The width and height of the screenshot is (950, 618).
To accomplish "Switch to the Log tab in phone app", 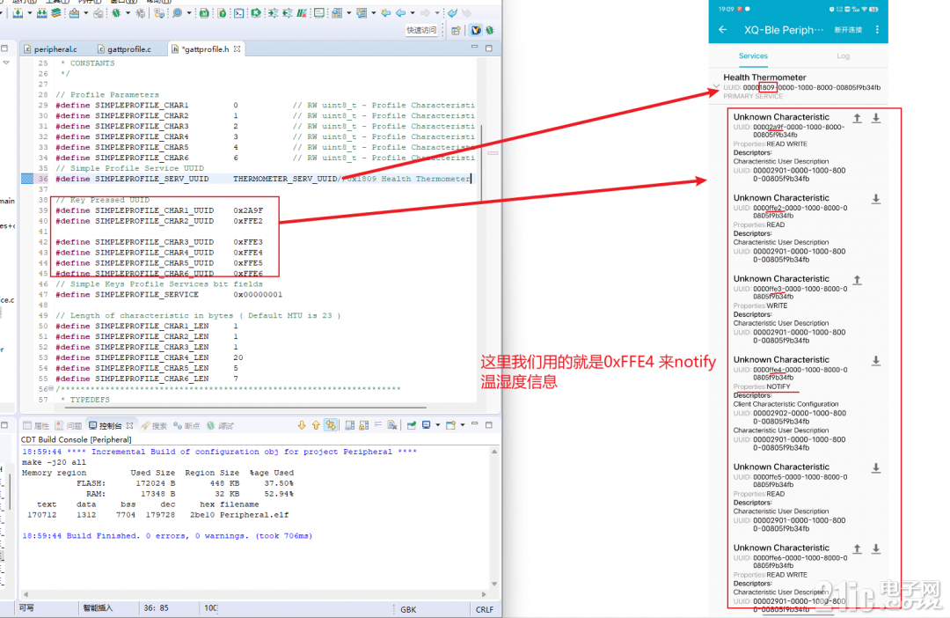I will [x=843, y=55].
